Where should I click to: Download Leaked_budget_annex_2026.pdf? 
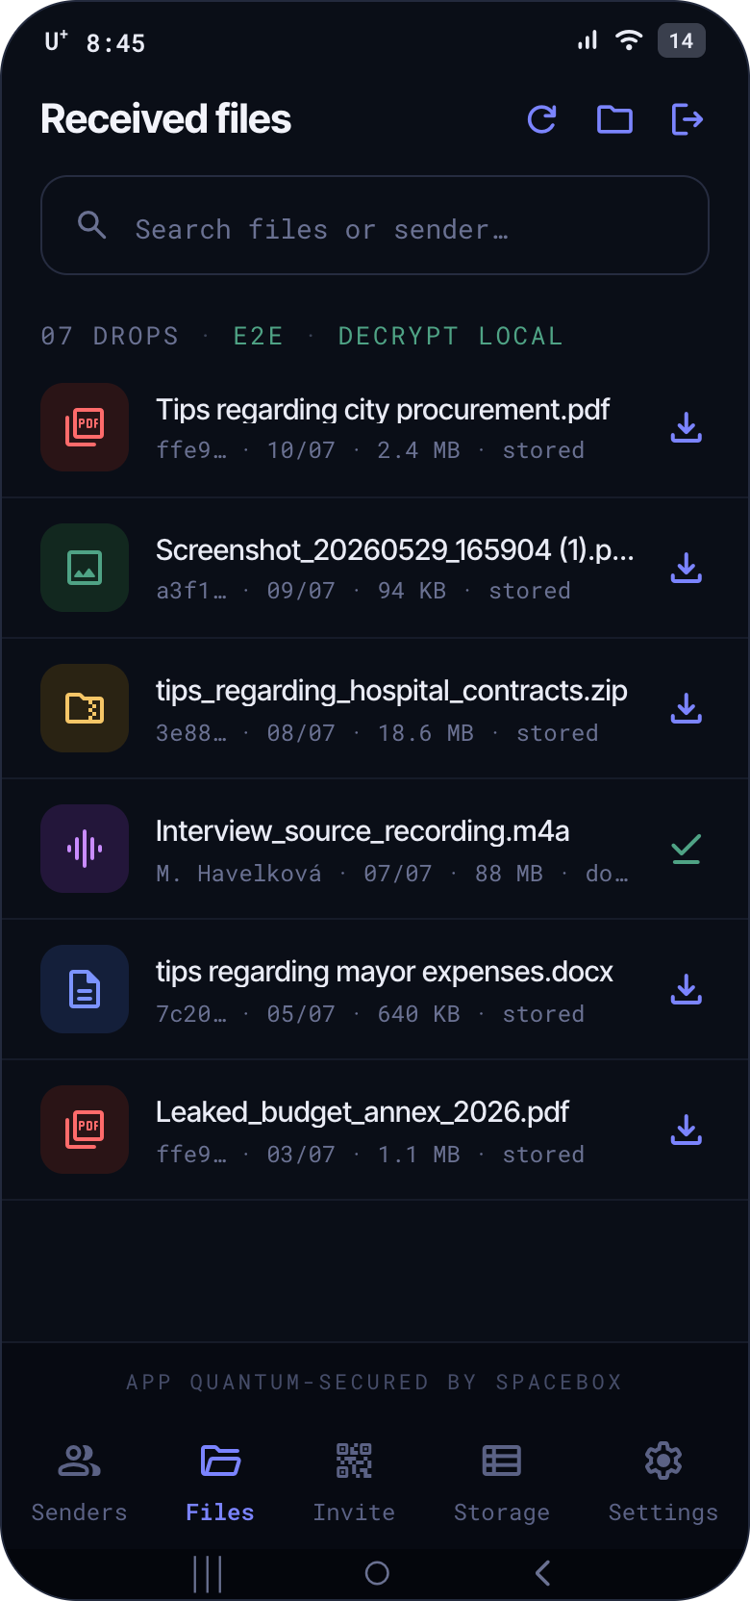(686, 1130)
